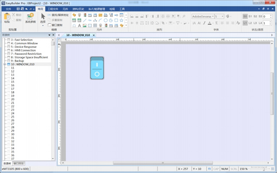Image resolution: width=277 pixels, height=173 pixels.
Task: Open the File menu tab
Action: click(x=8, y=9)
